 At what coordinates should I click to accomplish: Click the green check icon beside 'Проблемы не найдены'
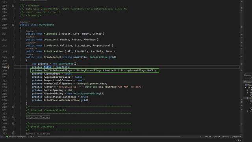[7, 137]
